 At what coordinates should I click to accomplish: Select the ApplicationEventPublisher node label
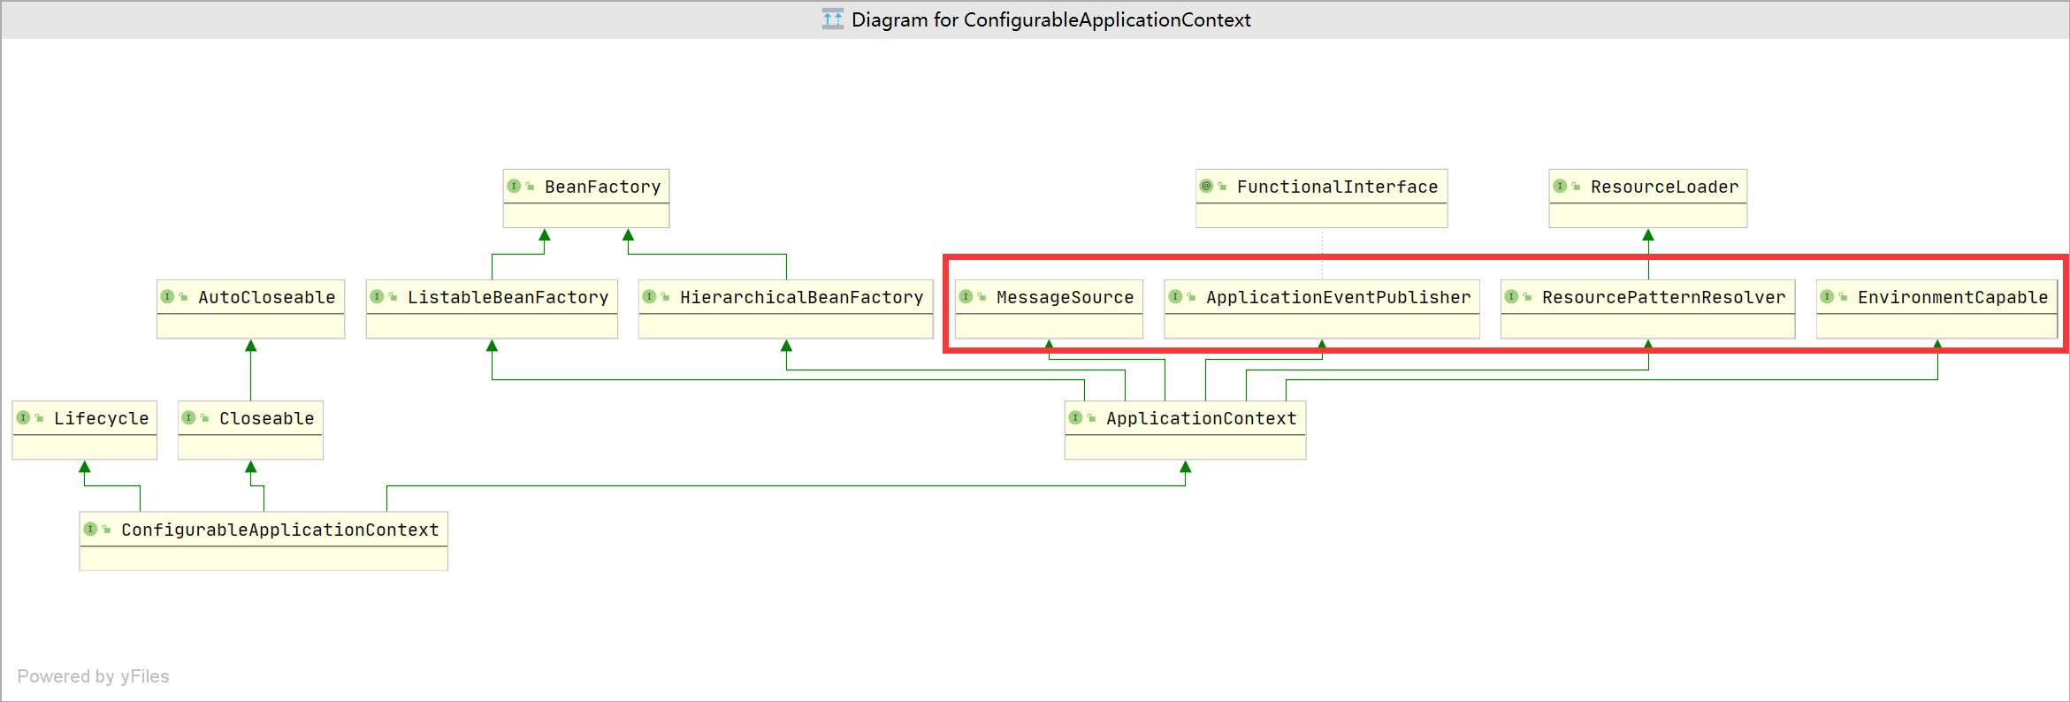tap(1339, 297)
